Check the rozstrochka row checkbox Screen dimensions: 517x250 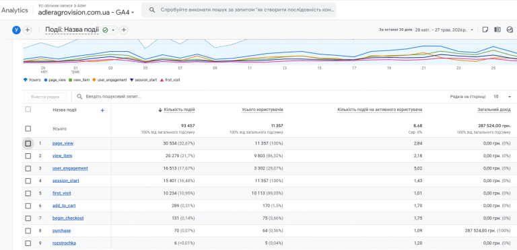[28, 243]
